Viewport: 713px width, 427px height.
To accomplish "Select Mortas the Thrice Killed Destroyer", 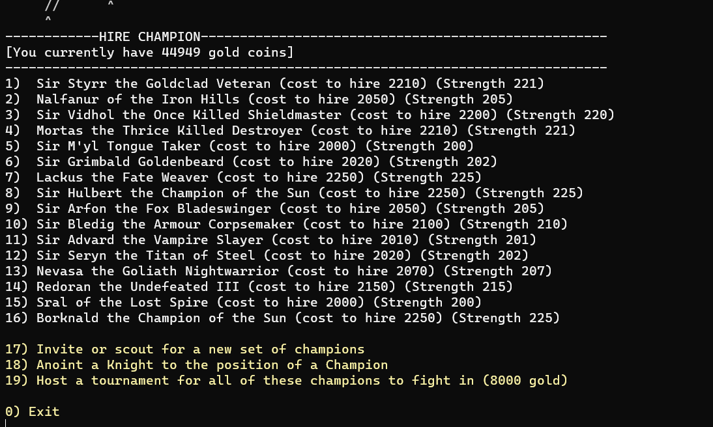I will point(290,130).
